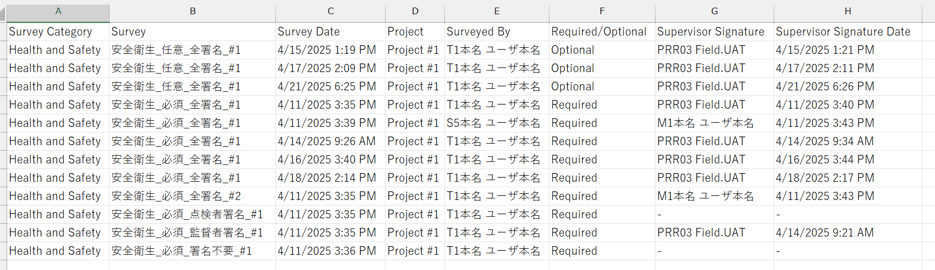935x270 pixels.
Task: Select column E header
Action: coord(497,11)
